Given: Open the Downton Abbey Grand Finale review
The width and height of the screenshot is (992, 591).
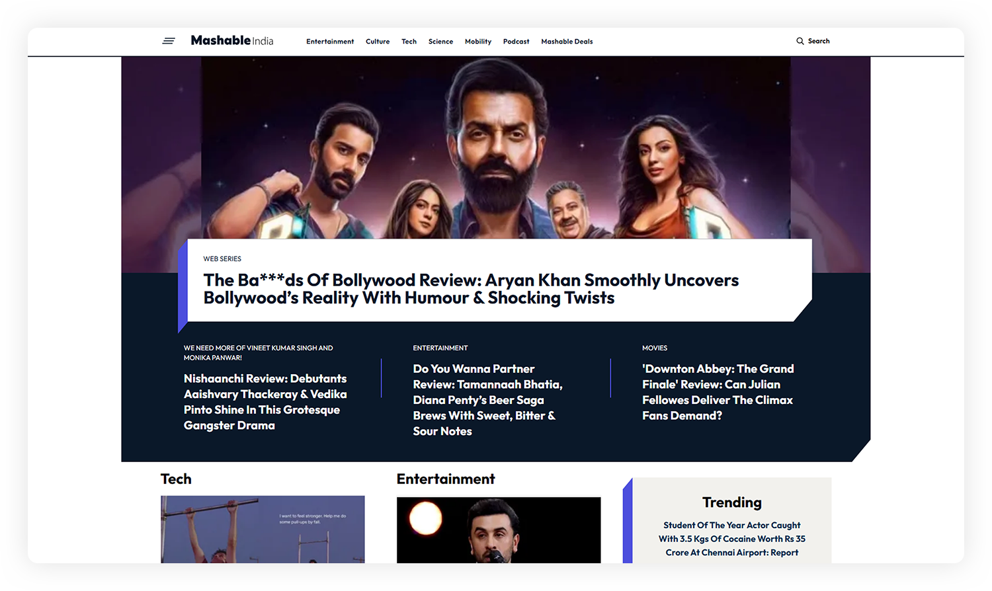Looking at the screenshot, I should pyautogui.click(x=718, y=392).
